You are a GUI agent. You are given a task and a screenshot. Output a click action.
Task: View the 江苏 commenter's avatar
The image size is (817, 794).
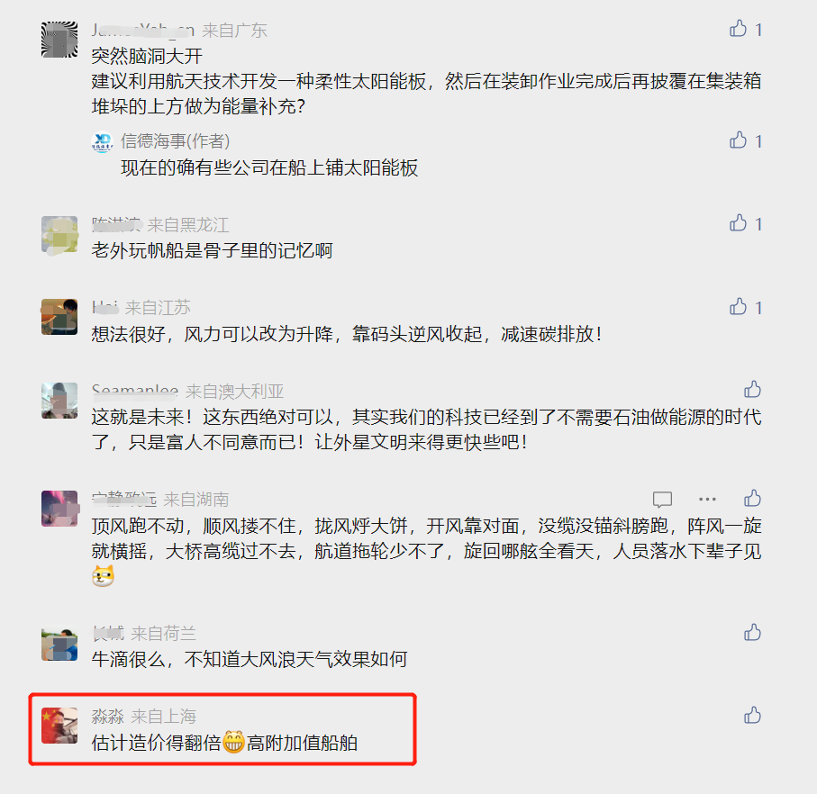point(59,317)
